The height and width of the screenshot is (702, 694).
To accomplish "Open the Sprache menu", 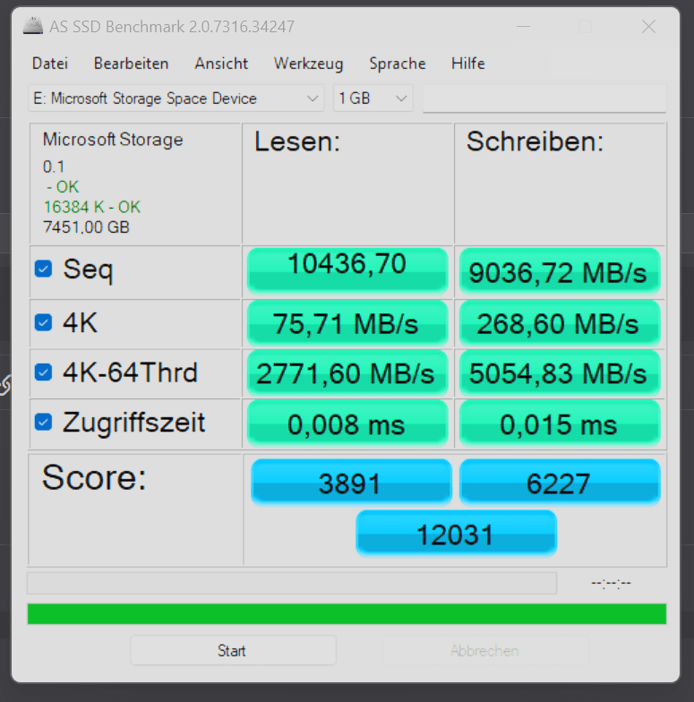I will pyautogui.click(x=398, y=64).
